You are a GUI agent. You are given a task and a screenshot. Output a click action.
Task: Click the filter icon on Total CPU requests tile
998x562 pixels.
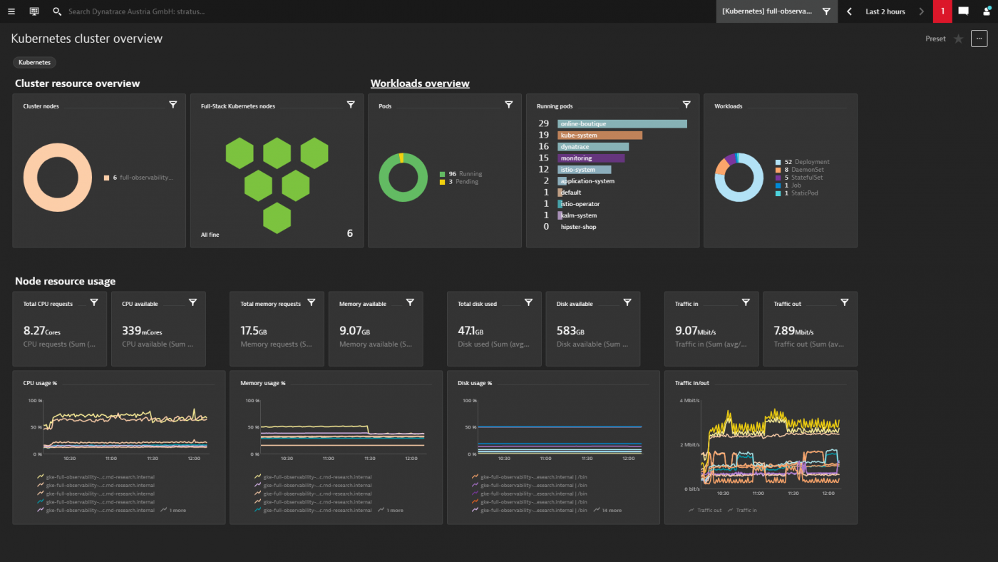93,302
